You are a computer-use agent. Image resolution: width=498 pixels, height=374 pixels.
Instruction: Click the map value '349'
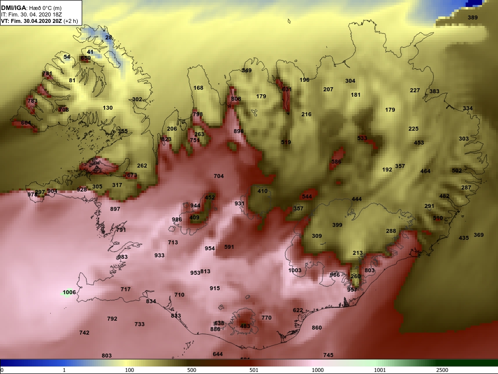(247, 70)
